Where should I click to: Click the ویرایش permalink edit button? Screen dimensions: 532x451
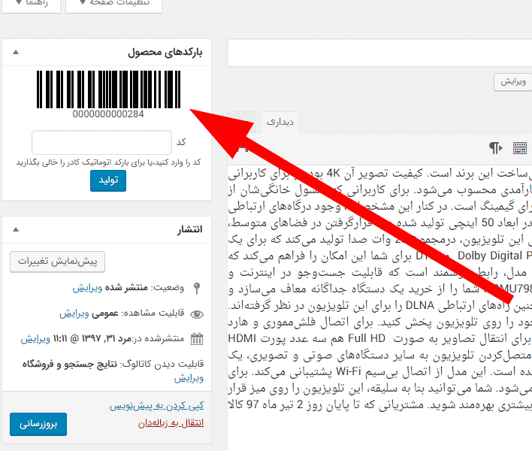click(x=512, y=82)
